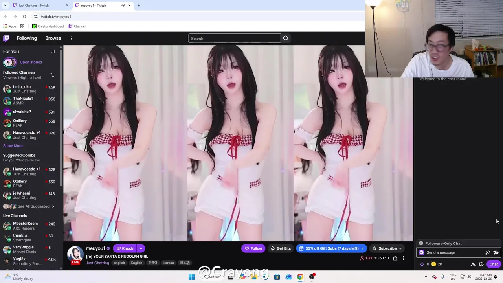503x283 pixels.
Task: Click the korean stream tag
Action: pyautogui.click(x=169, y=263)
